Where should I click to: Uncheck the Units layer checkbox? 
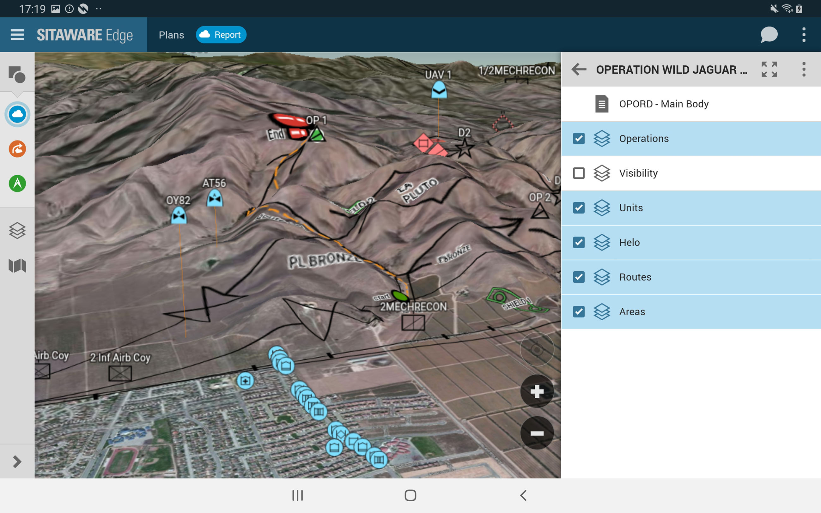[x=579, y=208]
